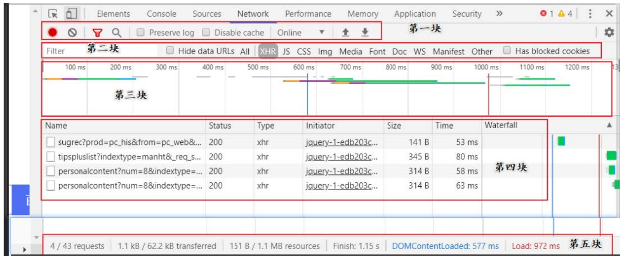Toggle the red filter funnel icon
Viewport: 620px width, 259px height.
(97, 32)
